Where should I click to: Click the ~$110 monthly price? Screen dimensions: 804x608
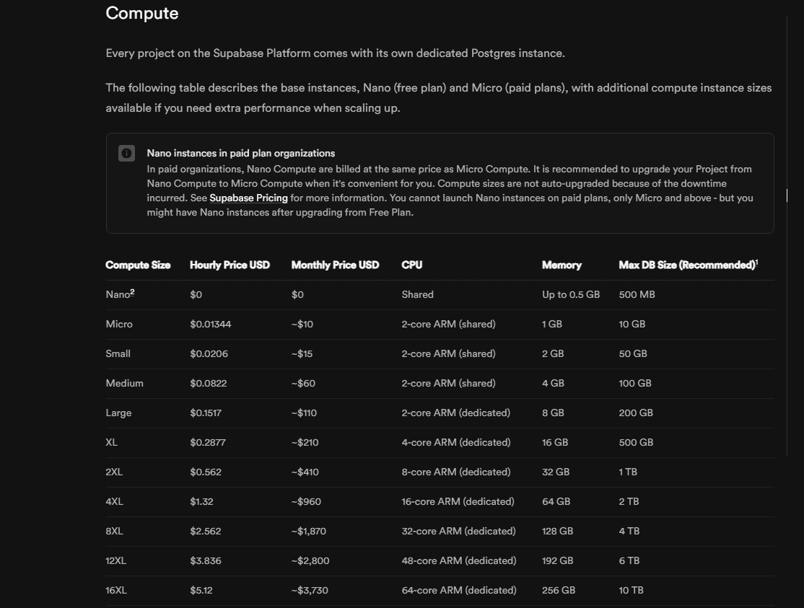tap(304, 413)
